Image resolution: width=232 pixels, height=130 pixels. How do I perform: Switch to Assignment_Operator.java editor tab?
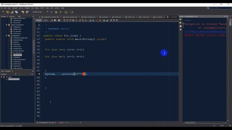[x=51, y=17]
